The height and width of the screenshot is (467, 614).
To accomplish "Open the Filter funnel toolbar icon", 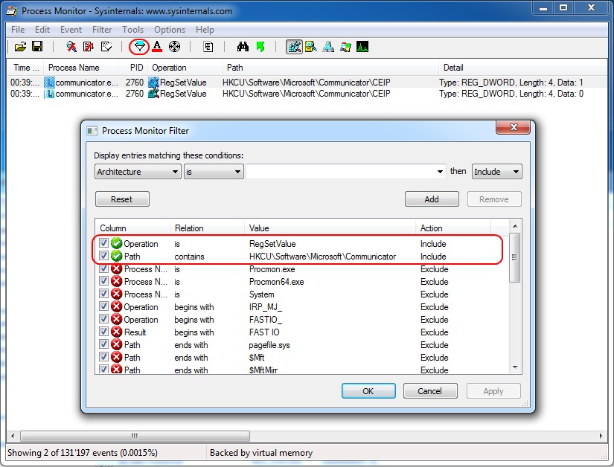I will (139, 47).
